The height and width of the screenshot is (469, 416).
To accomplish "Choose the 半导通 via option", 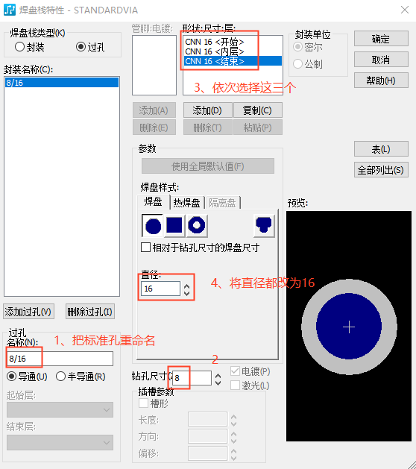I will tap(60, 376).
